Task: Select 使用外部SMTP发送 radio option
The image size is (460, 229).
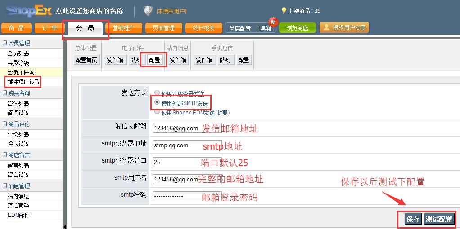Action: 157,102
